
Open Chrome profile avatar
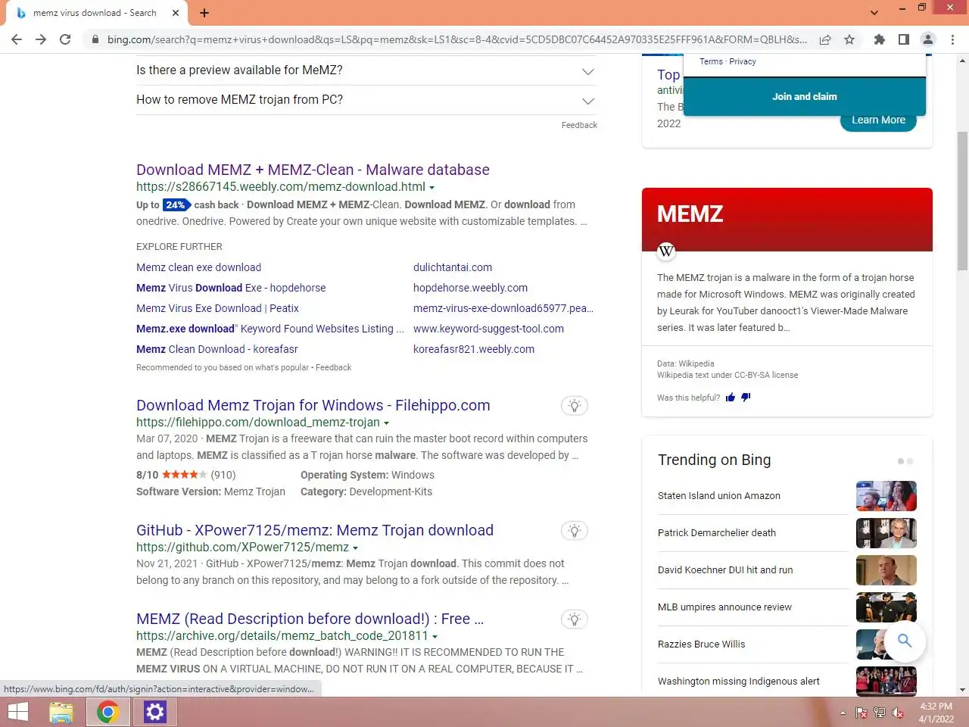pos(928,39)
